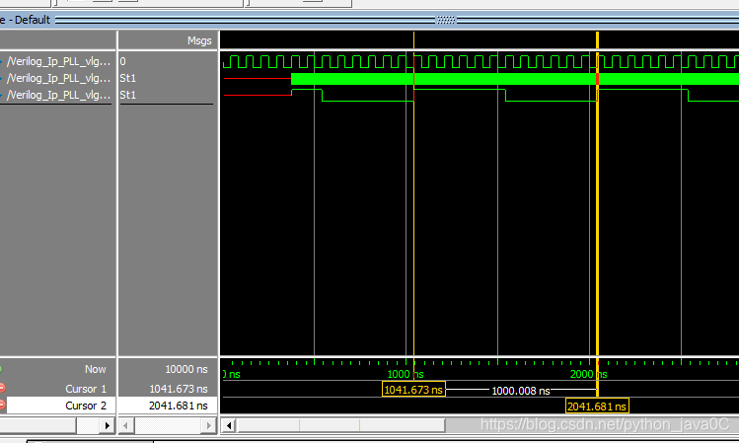This screenshot has width=739, height=443.
Task: Click the clock square-wave trace
Action: click(x=480, y=62)
